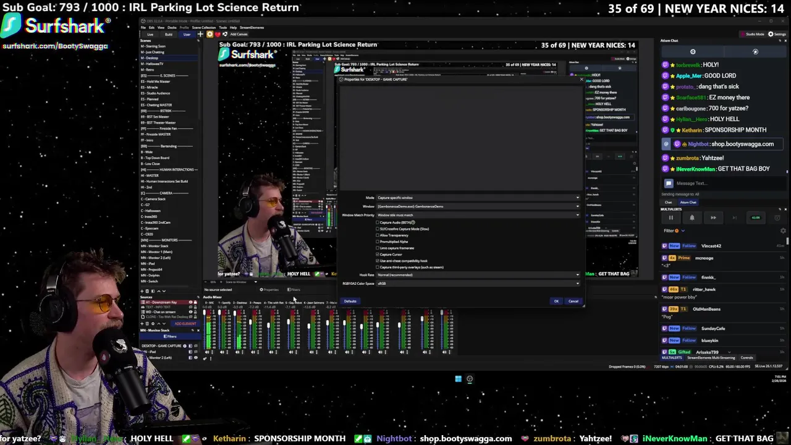
Task: Open the Tools menu
Action: pyautogui.click(x=223, y=27)
